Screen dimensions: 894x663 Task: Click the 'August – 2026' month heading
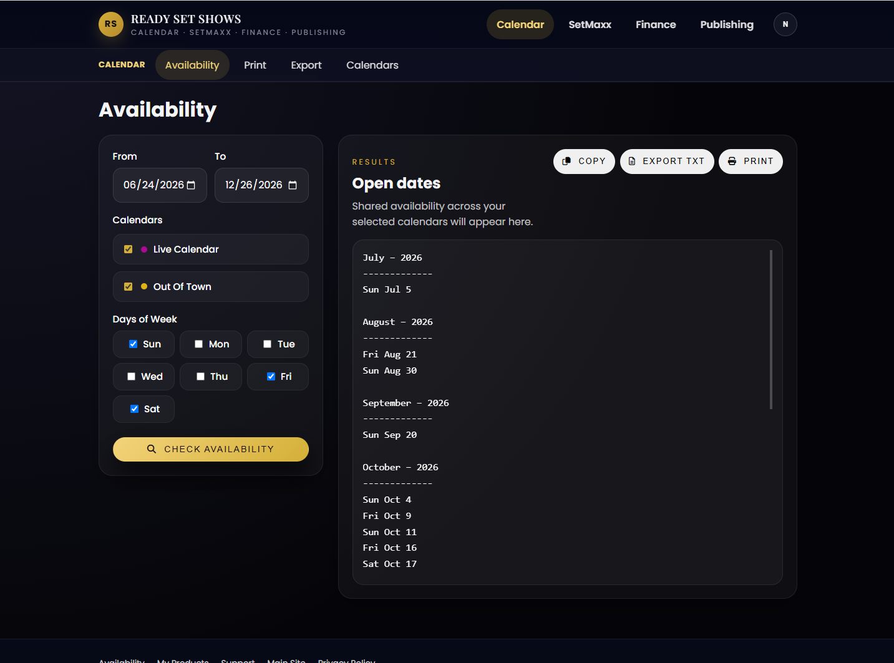(397, 322)
